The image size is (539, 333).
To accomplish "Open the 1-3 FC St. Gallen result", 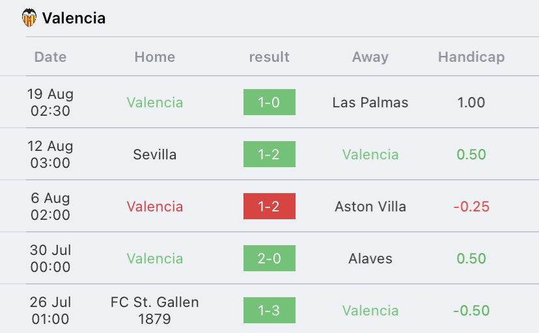I will 269,310.
